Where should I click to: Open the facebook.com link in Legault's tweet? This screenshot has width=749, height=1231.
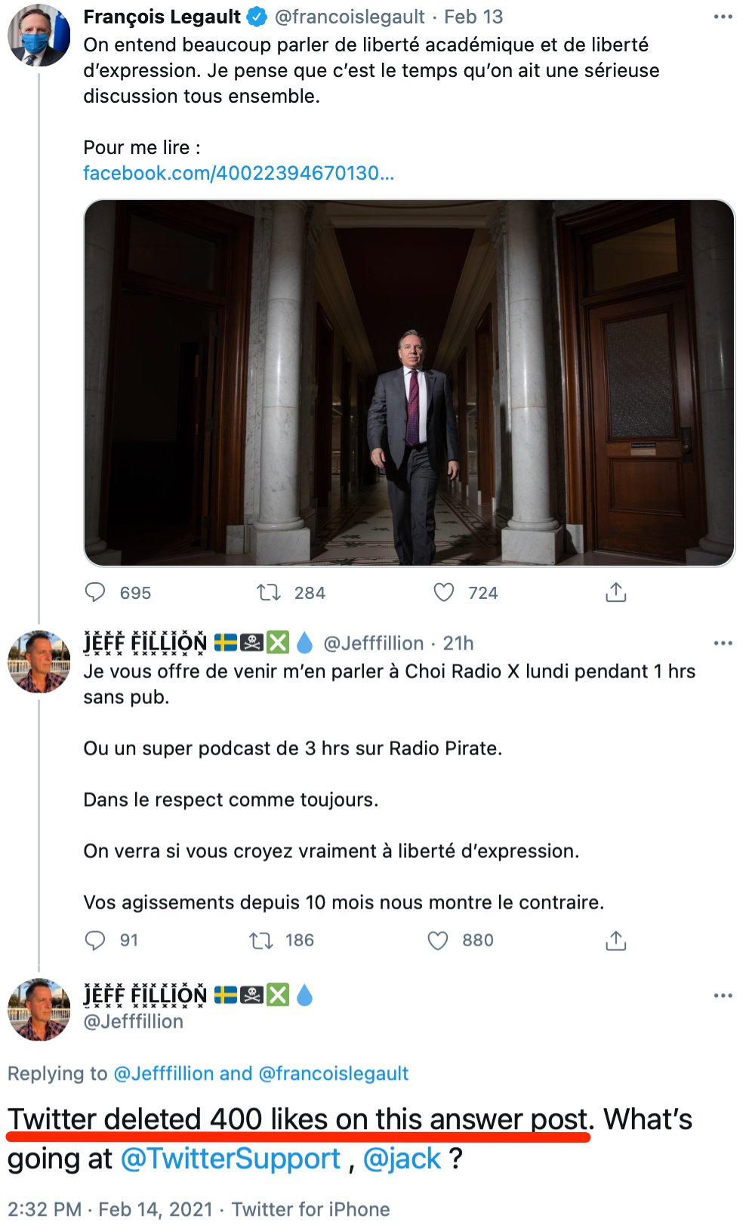pos(239,173)
